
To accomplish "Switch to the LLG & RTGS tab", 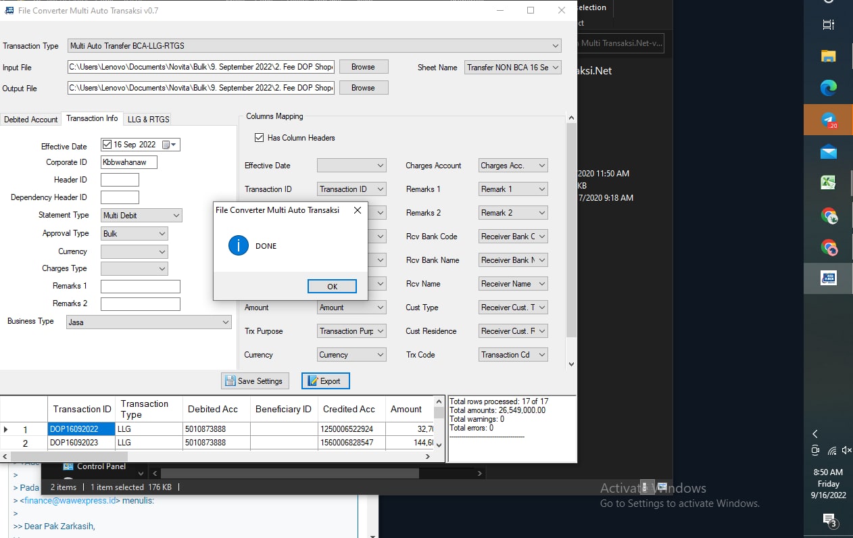I will click(x=149, y=120).
